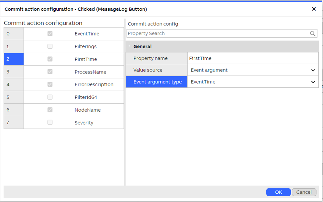Click the ProcessName property name

91,72
